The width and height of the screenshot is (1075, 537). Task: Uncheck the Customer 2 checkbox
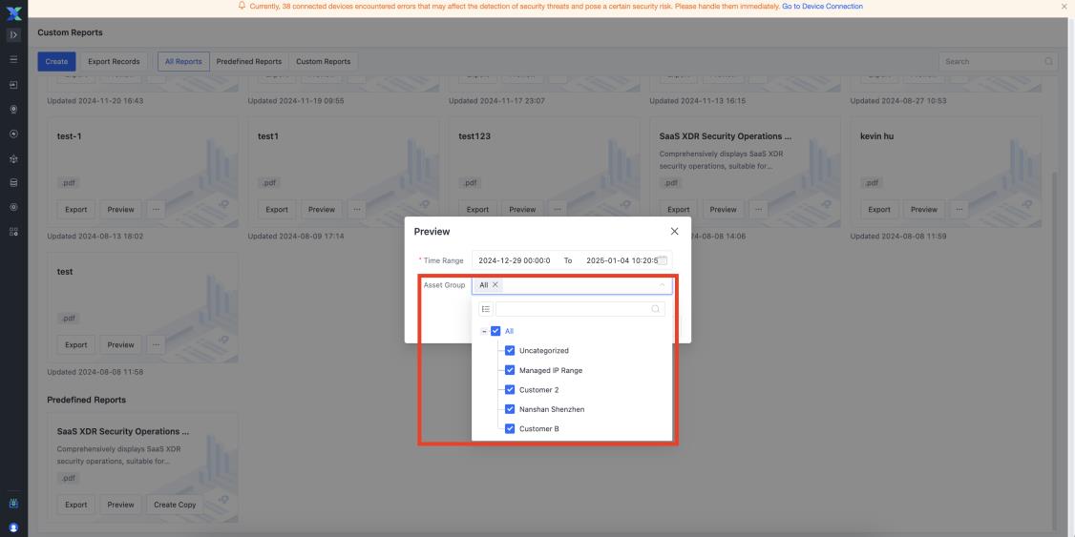(510, 390)
